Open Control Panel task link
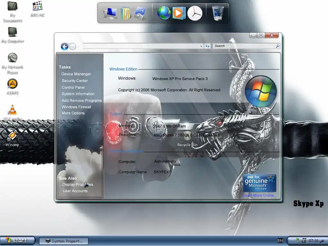Image resolution: width=328 pixels, height=246 pixels. pyautogui.click(x=73, y=87)
